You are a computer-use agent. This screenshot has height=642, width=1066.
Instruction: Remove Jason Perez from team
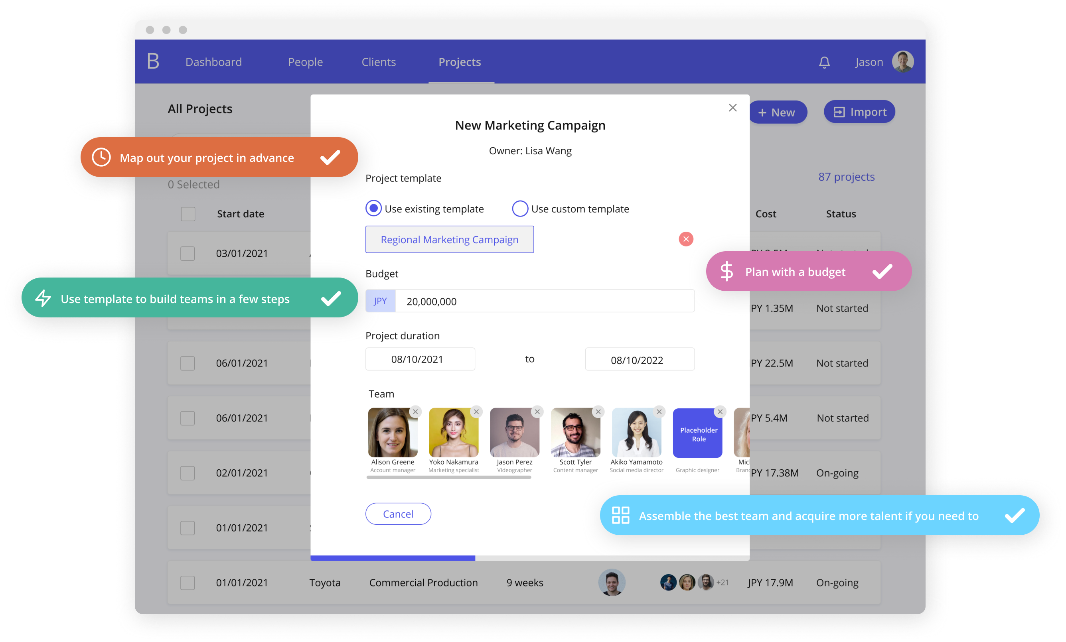[537, 412]
